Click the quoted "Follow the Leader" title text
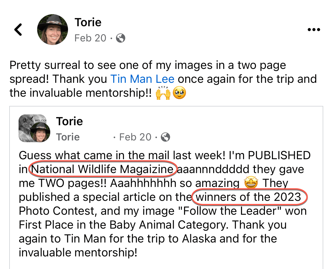The height and width of the screenshot is (269, 333). click(x=230, y=211)
